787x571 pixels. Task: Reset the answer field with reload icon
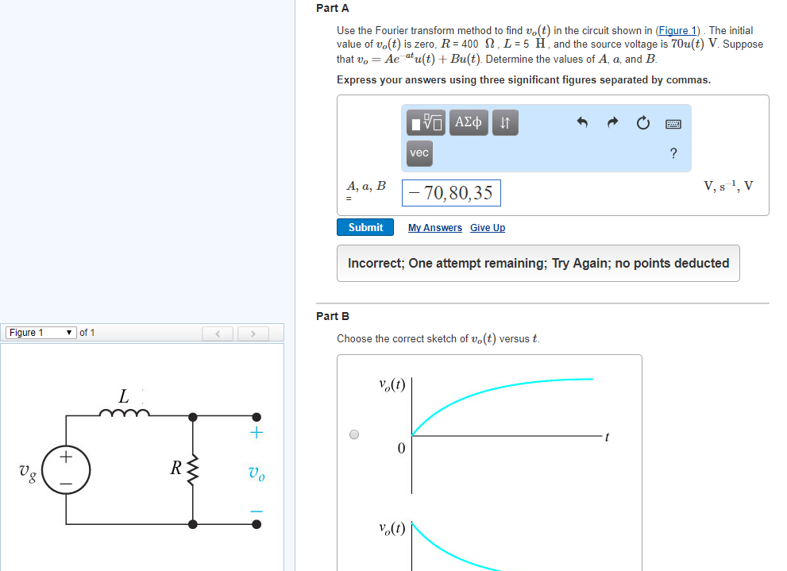point(643,123)
